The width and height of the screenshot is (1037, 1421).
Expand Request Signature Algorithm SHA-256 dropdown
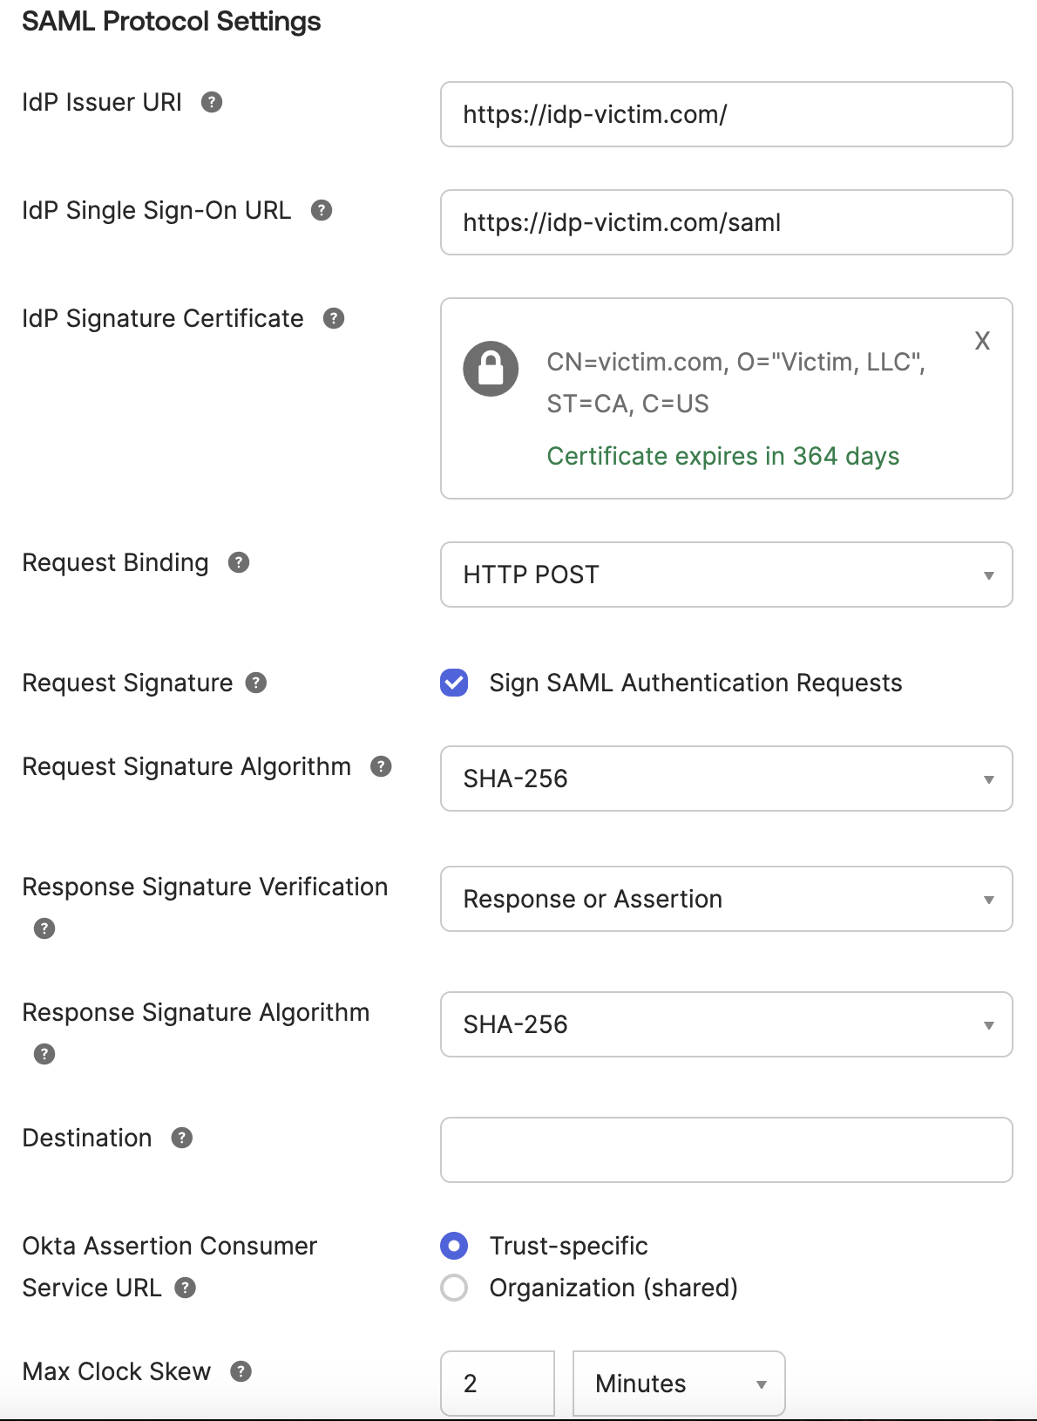tap(726, 778)
